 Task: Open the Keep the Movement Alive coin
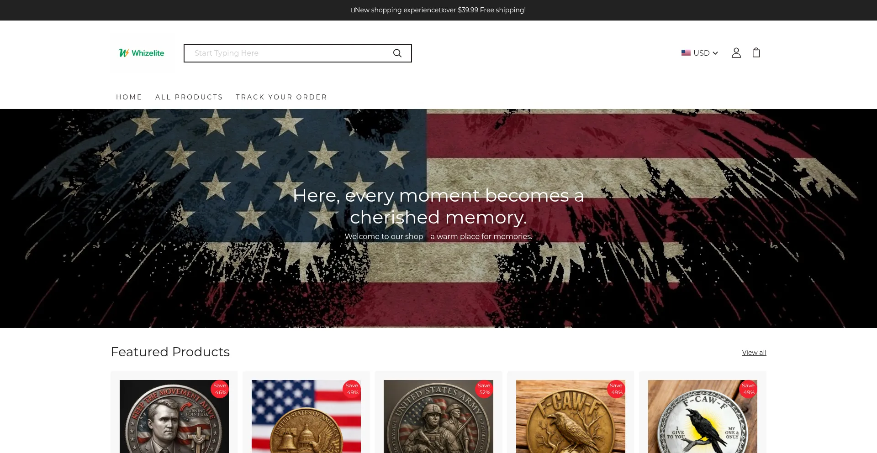tap(174, 417)
